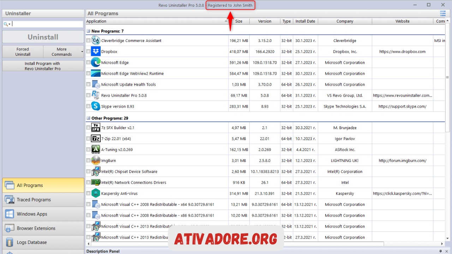Check the Revo Uninstaller Pro 5.0.8 checkbox

point(88,95)
